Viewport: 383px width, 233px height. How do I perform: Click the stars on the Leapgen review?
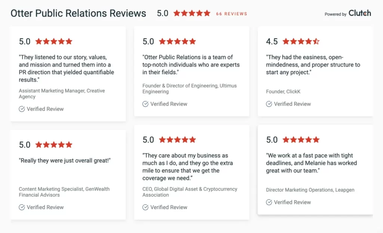(301, 140)
